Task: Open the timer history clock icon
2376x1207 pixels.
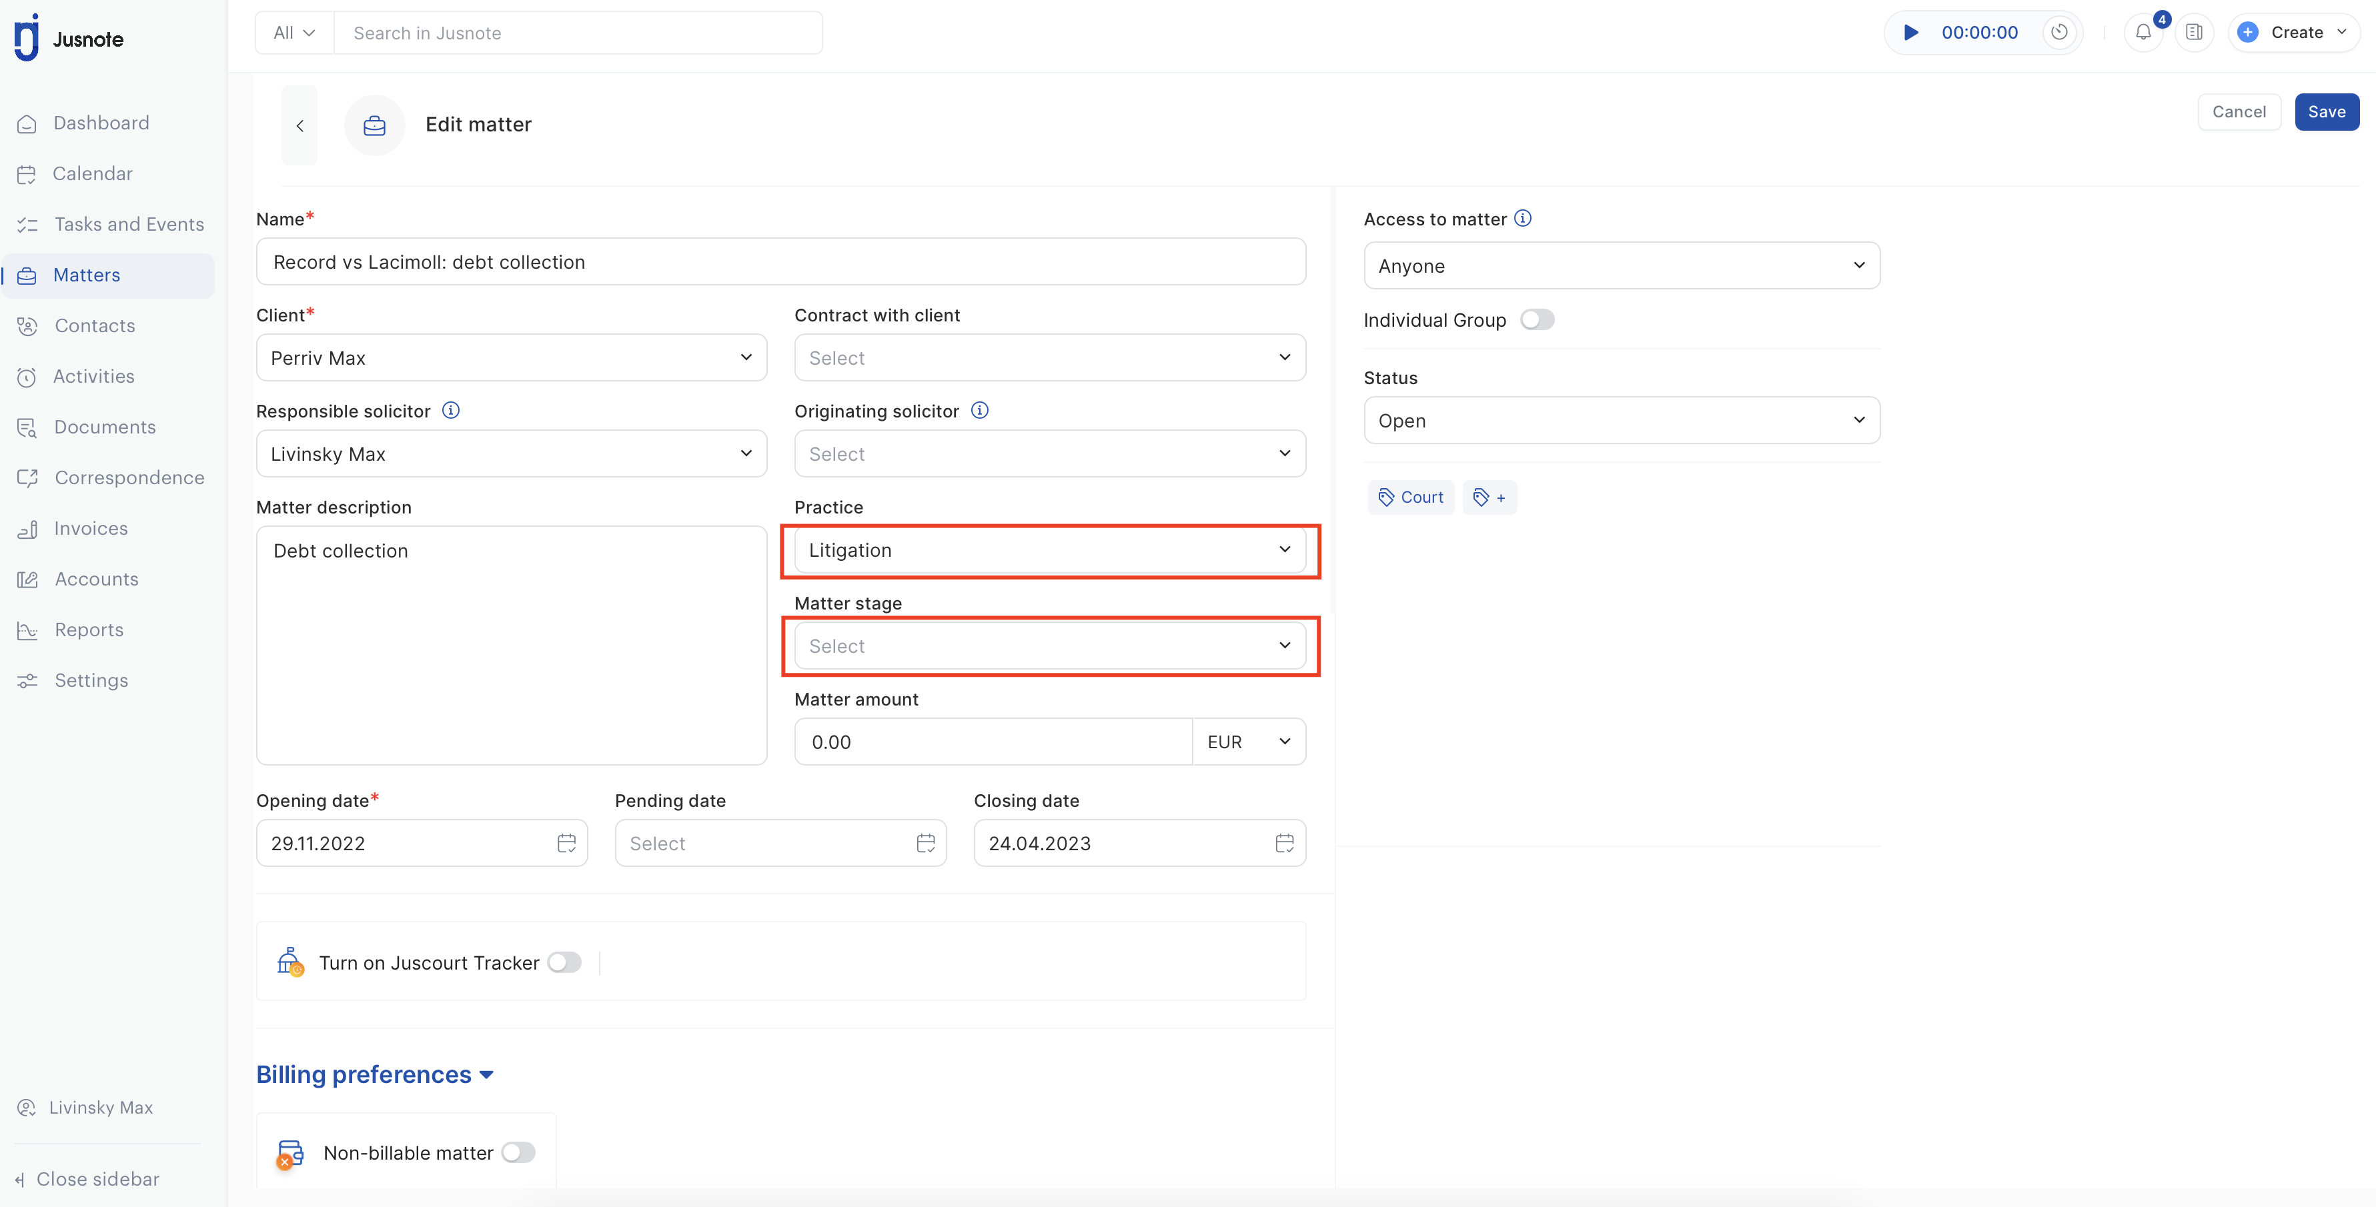Action: pyautogui.click(x=2060, y=32)
